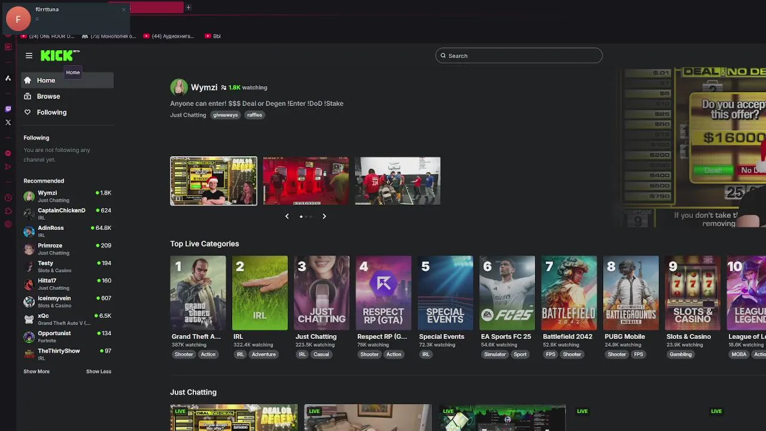Screen dimensions: 766x431
Task: Click the search magnifier icon
Action: click(443, 56)
